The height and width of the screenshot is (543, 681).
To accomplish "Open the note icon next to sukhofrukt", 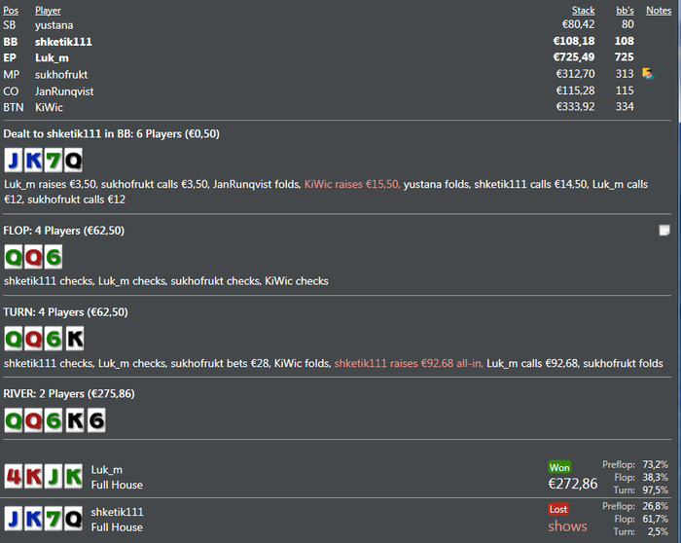I will coord(648,73).
